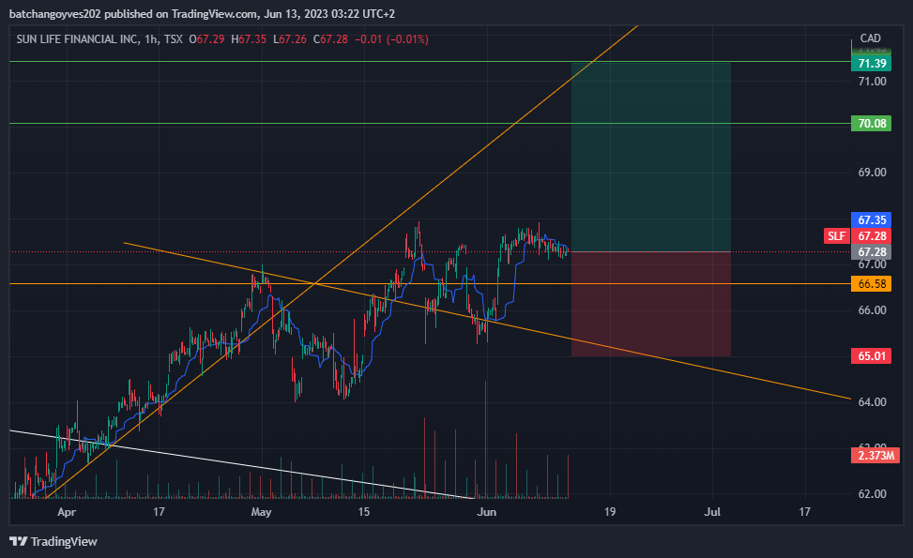This screenshot has height=558, width=913.
Task: Click the O67.29 open value
Action: [206, 39]
